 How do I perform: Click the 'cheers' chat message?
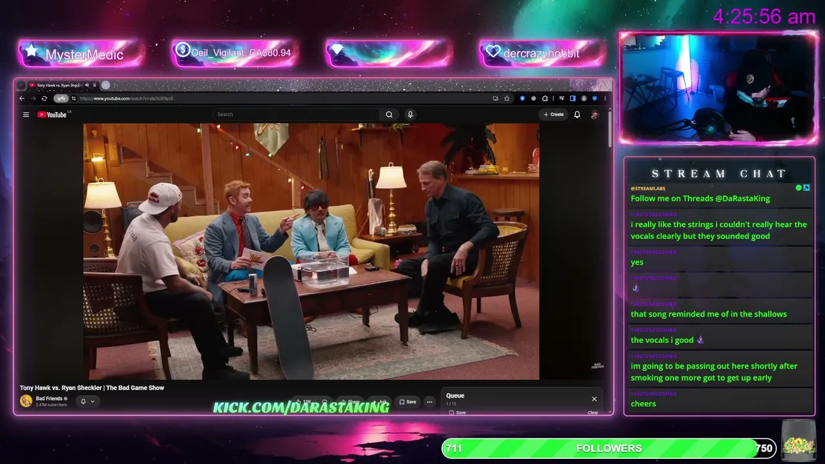[643, 404]
